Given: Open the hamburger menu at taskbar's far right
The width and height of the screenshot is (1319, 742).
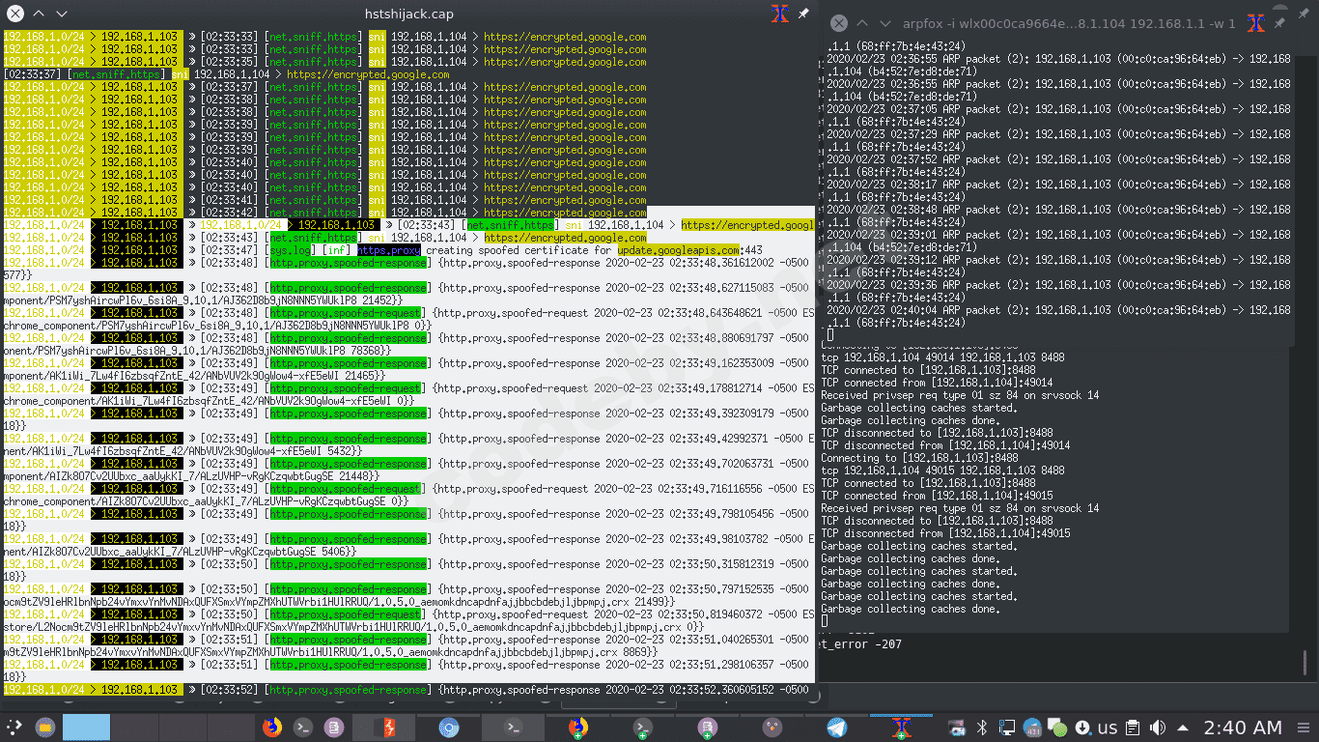Looking at the screenshot, I should (1304, 727).
